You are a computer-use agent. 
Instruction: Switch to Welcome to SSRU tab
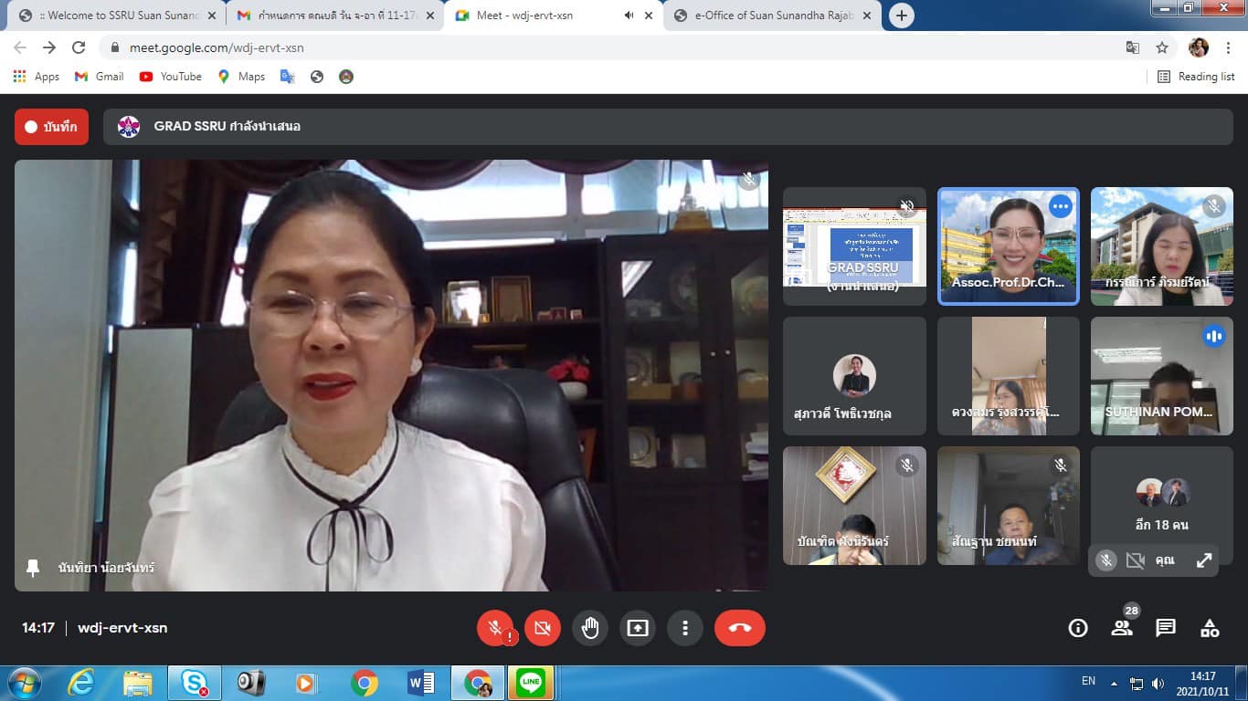[x=110, y=16]
